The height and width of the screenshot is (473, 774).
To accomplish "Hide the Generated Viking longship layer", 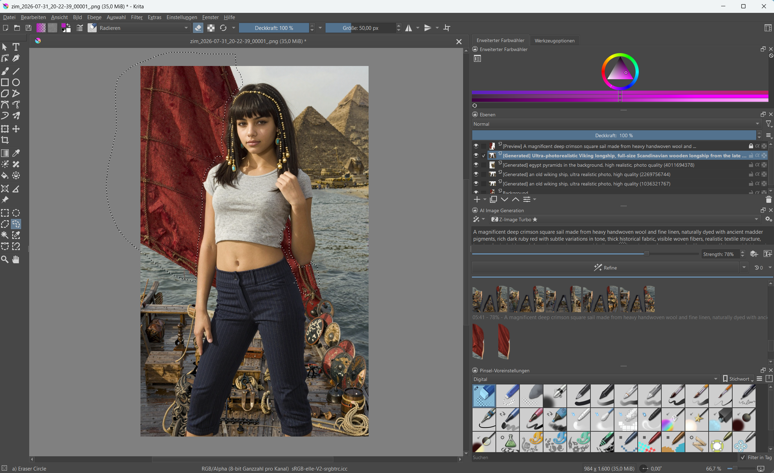I will pos(476,156).
